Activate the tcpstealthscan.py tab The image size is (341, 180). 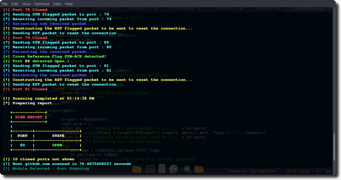click(309, 8)
